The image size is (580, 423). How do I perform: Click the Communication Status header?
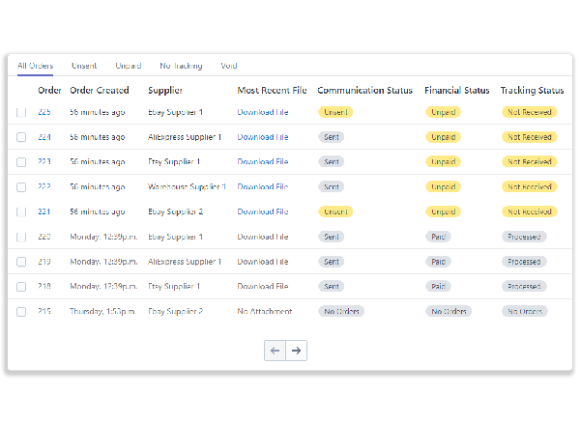pyautogui.click(x=364, y=90)
